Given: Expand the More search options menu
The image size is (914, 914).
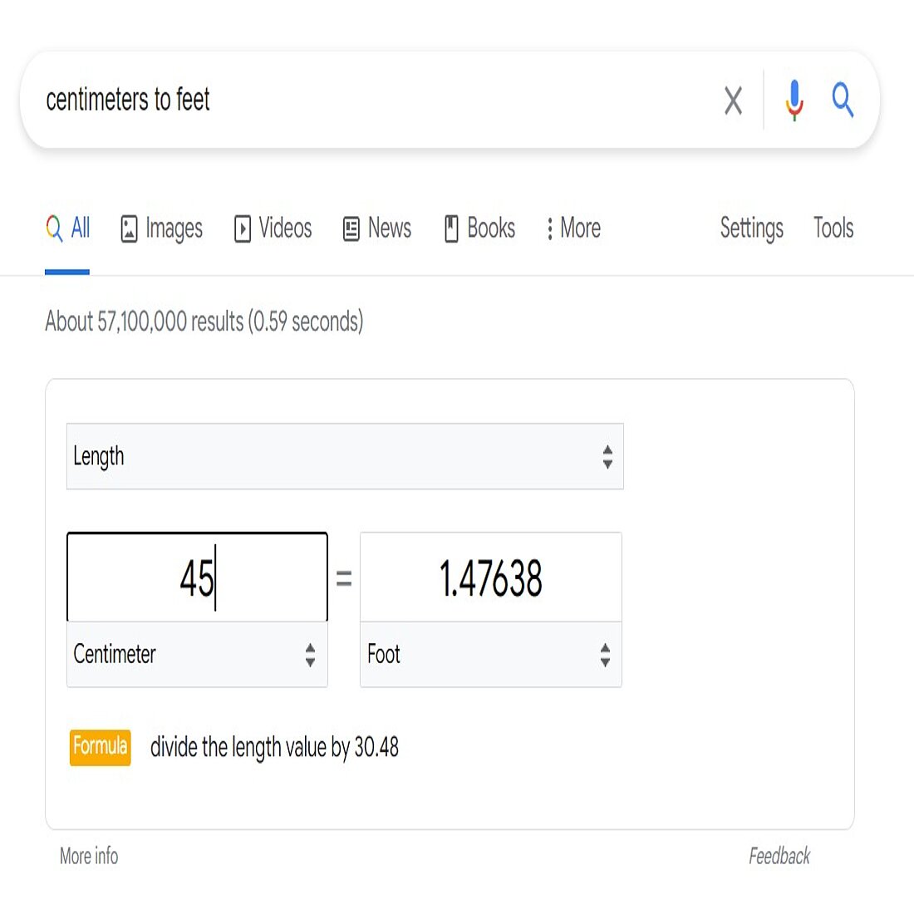Looking at the screenshot, I should (573, 228).
